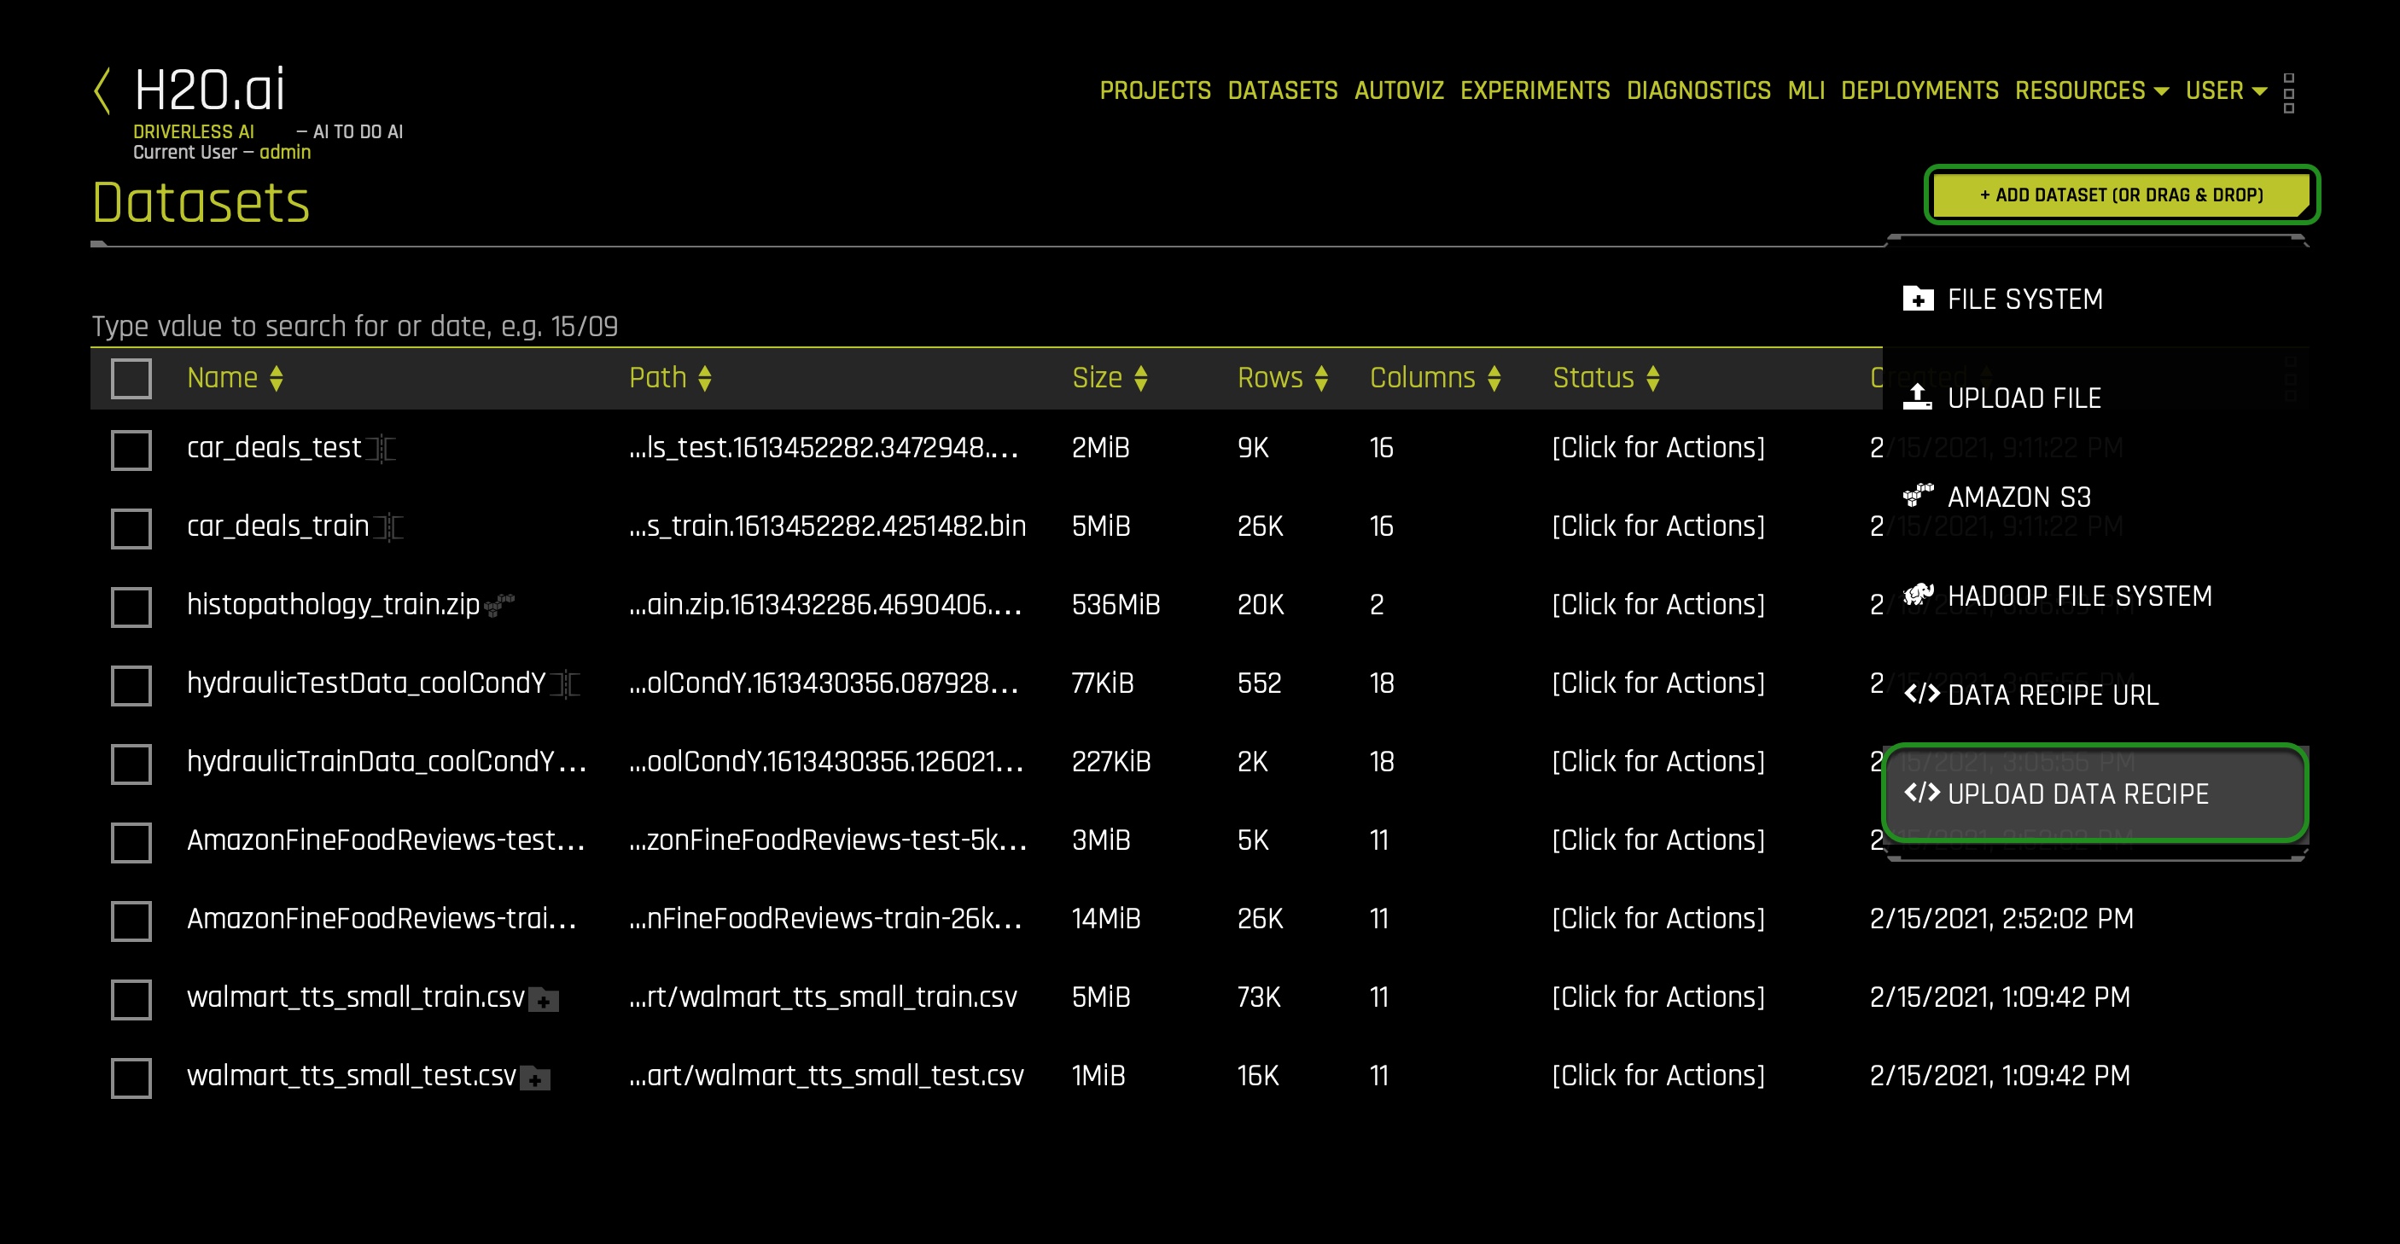The image size is (2400, 1244).
Task: Check the hydraulicTrainData_coolCondY row checkbox
Action: click(131, 764)
